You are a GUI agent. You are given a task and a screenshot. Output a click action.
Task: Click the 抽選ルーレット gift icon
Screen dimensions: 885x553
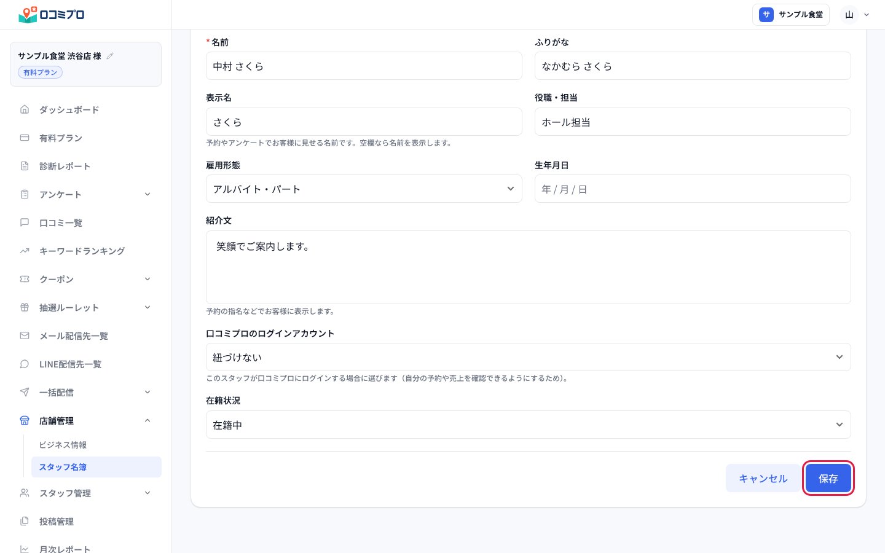[25, 307]
